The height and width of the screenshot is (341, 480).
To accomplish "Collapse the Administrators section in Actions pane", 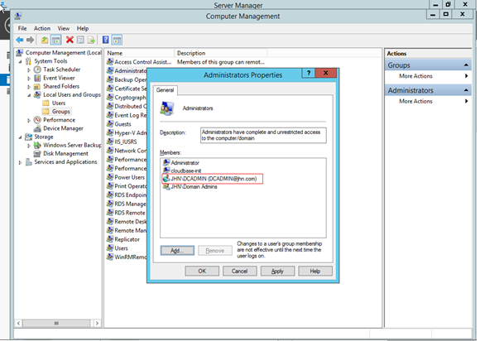I will 466,90.
